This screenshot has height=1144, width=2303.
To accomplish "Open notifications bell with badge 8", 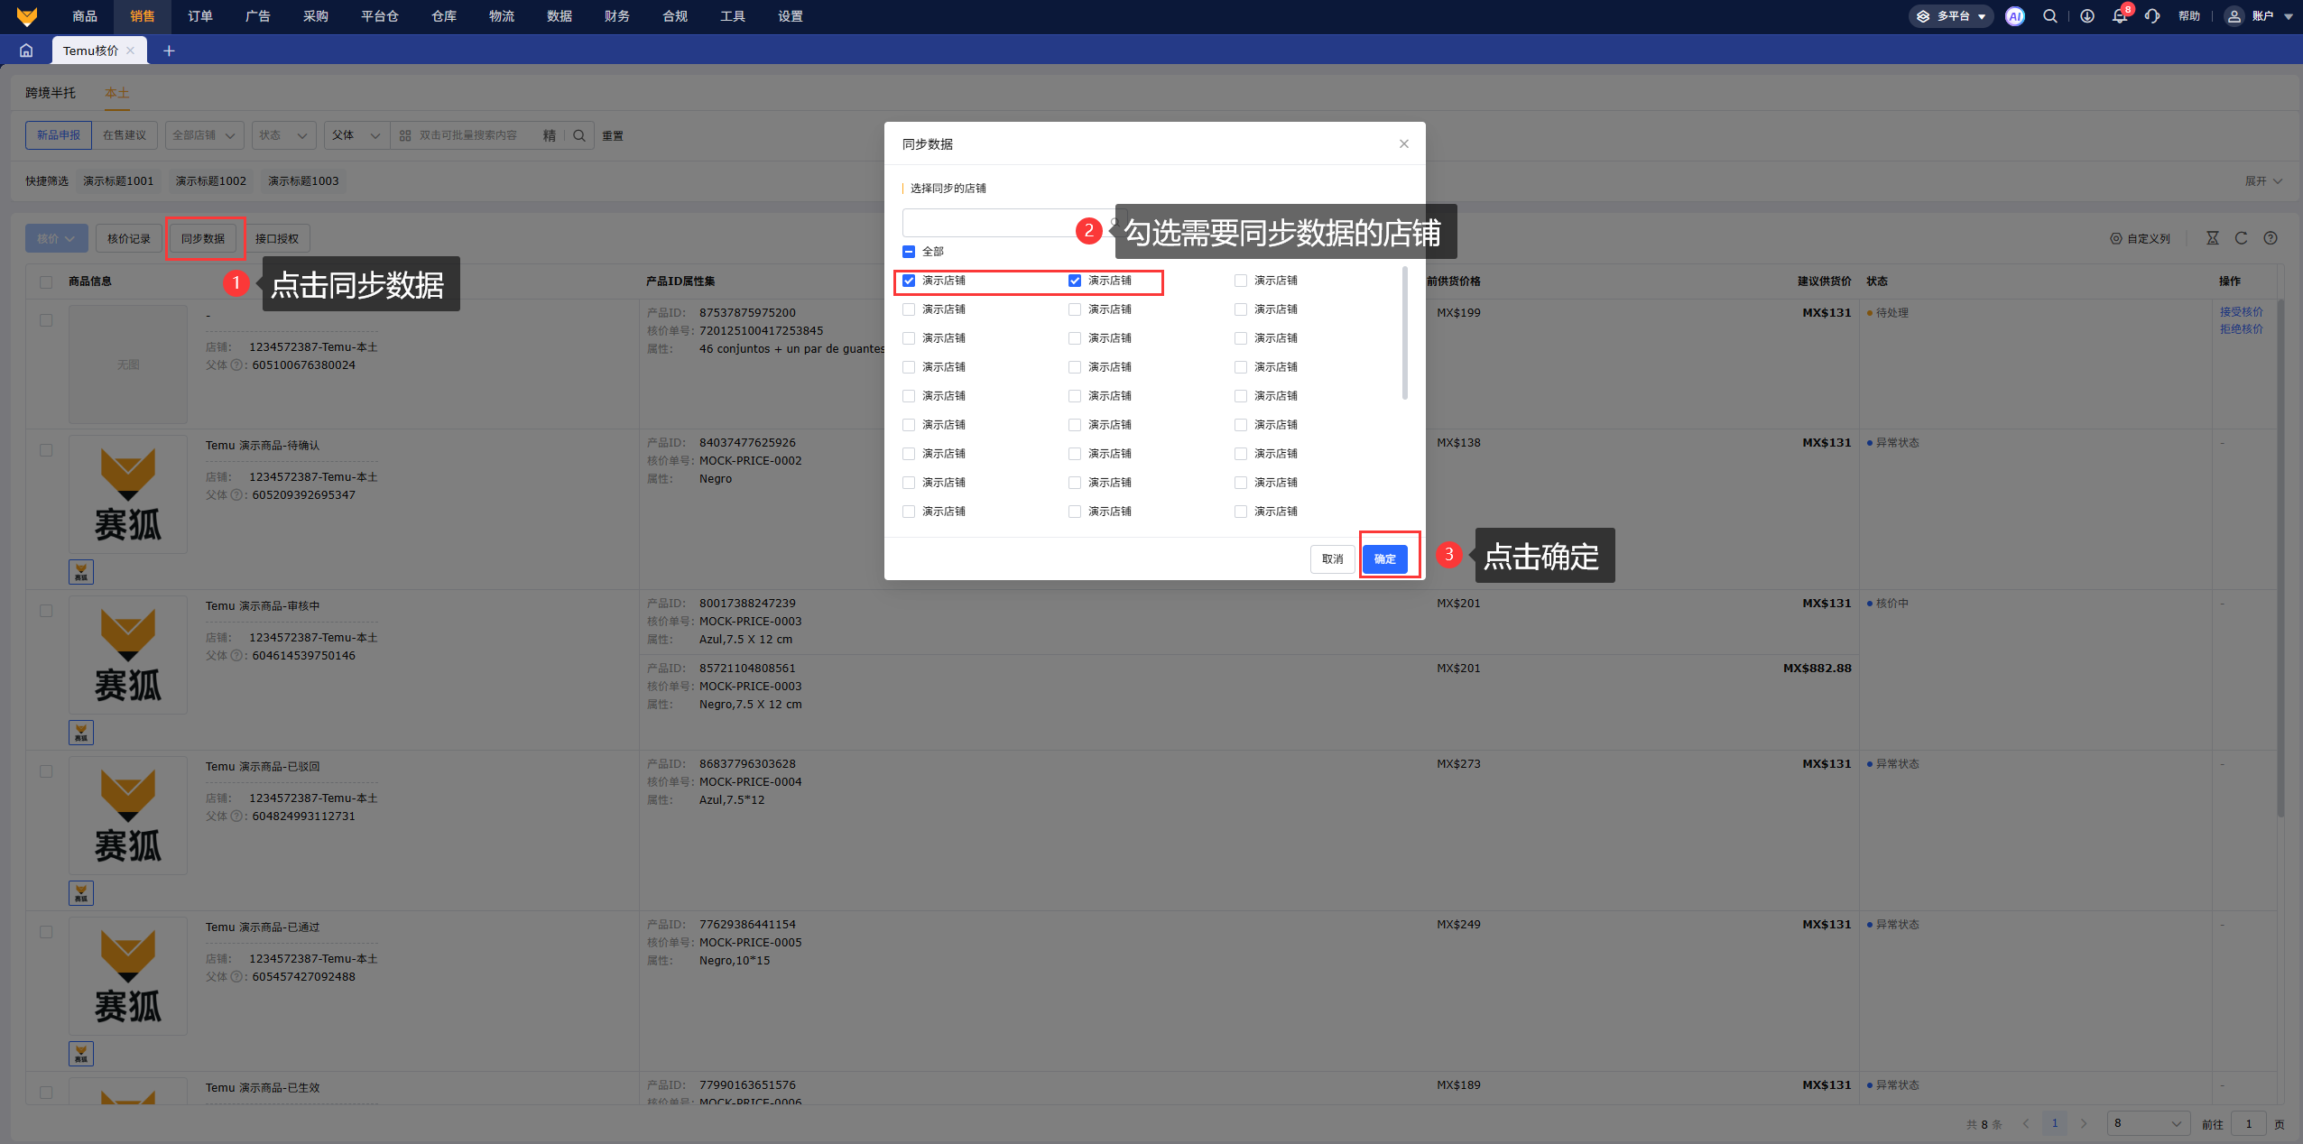I will 2120,16.
